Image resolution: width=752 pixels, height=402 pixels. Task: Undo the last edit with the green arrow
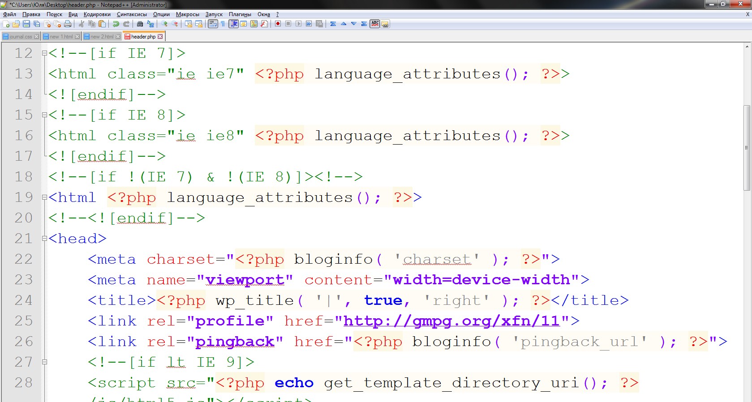[116, 24]
